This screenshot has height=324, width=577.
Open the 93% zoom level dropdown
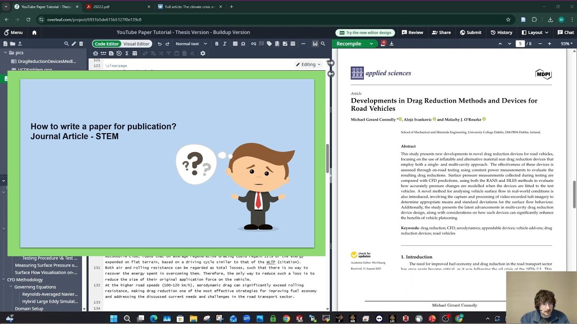click(x=567, y=44)
